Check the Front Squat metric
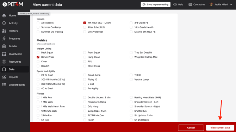The image size is (236, 132). click(x=85, y=53)
